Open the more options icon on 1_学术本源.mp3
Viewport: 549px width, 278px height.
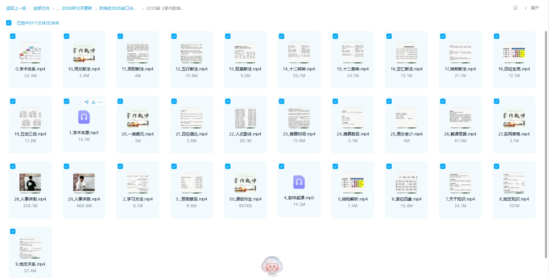[x=100, y=102]
